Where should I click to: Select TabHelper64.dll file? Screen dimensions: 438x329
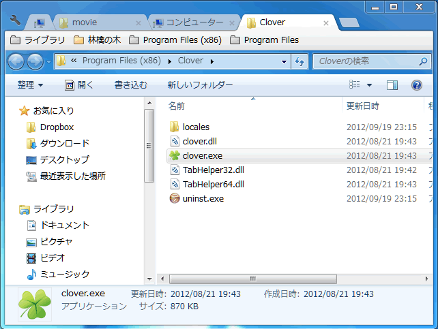coord(207,185)
